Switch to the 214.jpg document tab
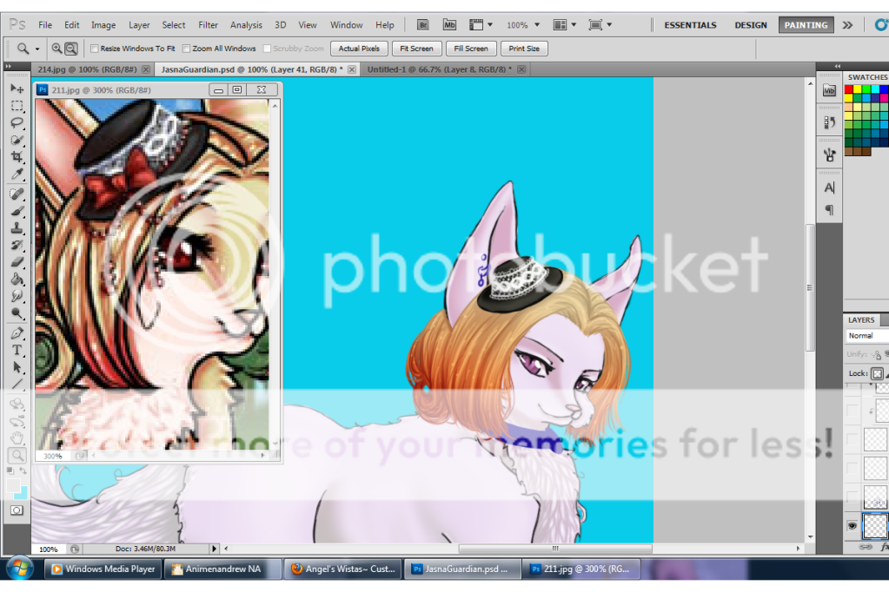 pos(87,68)
